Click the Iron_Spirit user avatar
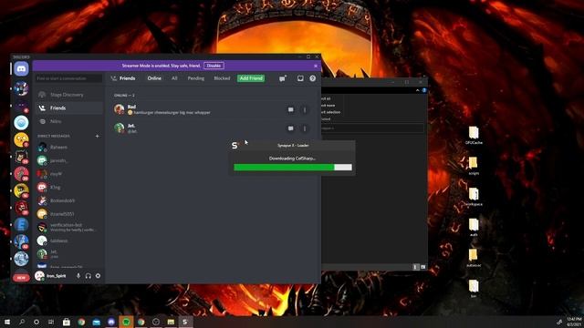The width and height of the screenshot is (584, 328). pyautogui.click(x=39, y=275)
